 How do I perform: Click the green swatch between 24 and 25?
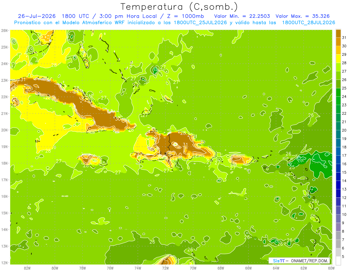pyautogui.click(x=338, y=92)
